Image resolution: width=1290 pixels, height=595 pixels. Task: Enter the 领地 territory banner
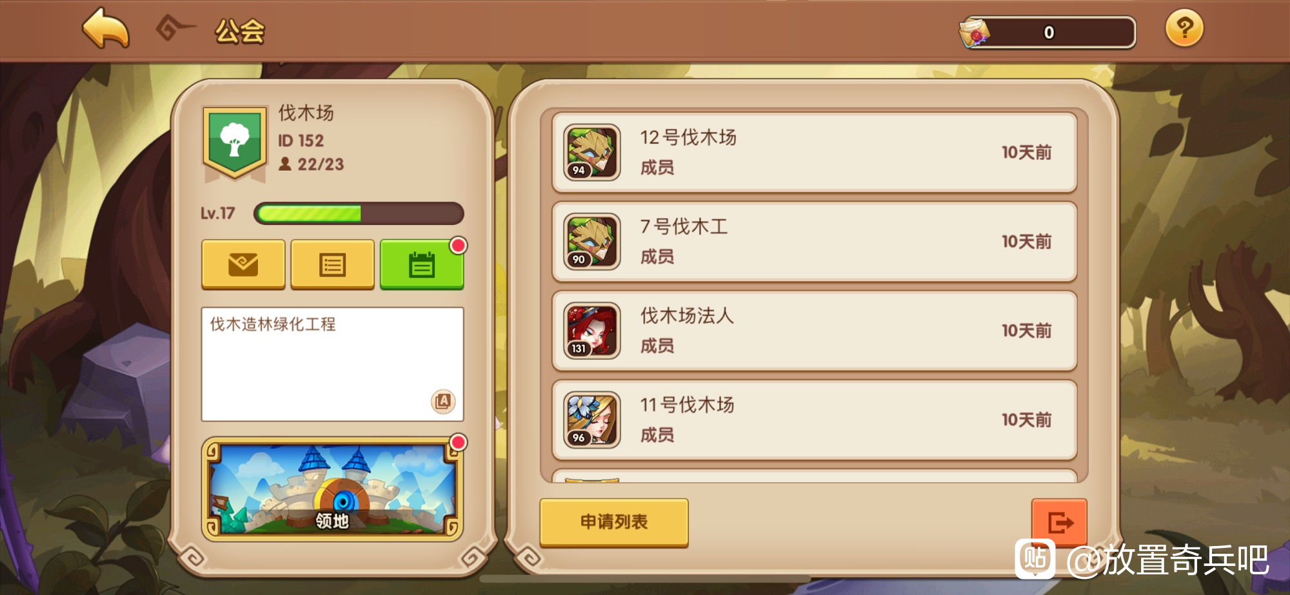(x=332, y=489)
